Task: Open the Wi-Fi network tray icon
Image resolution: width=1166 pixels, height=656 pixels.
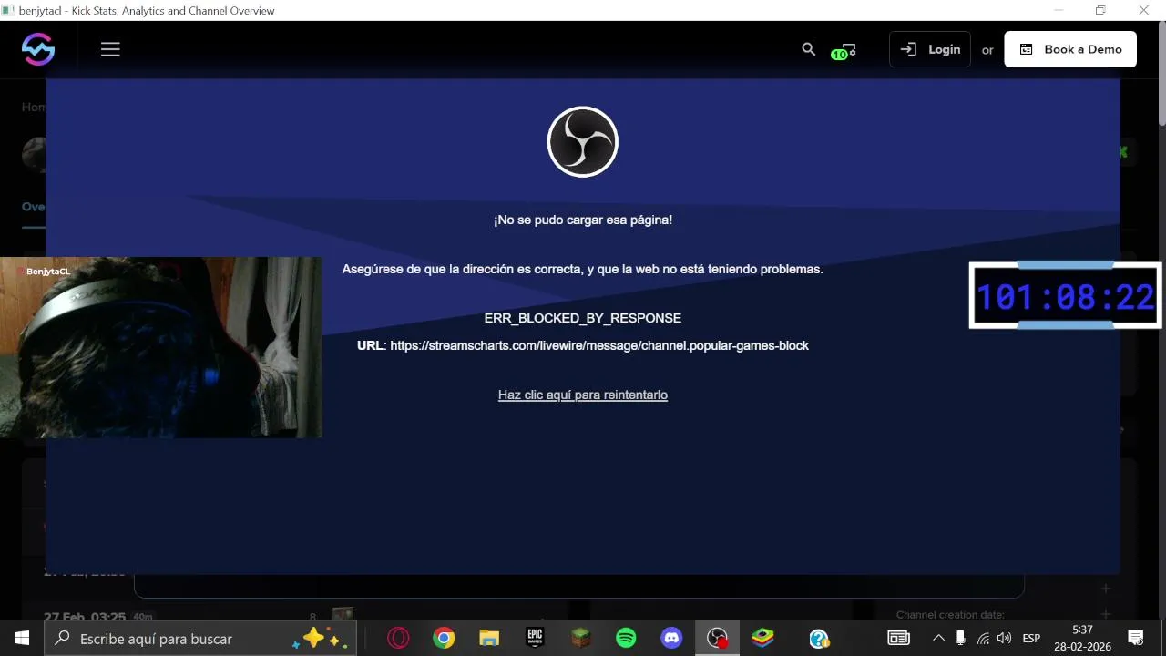Action: tap(983, 638)
